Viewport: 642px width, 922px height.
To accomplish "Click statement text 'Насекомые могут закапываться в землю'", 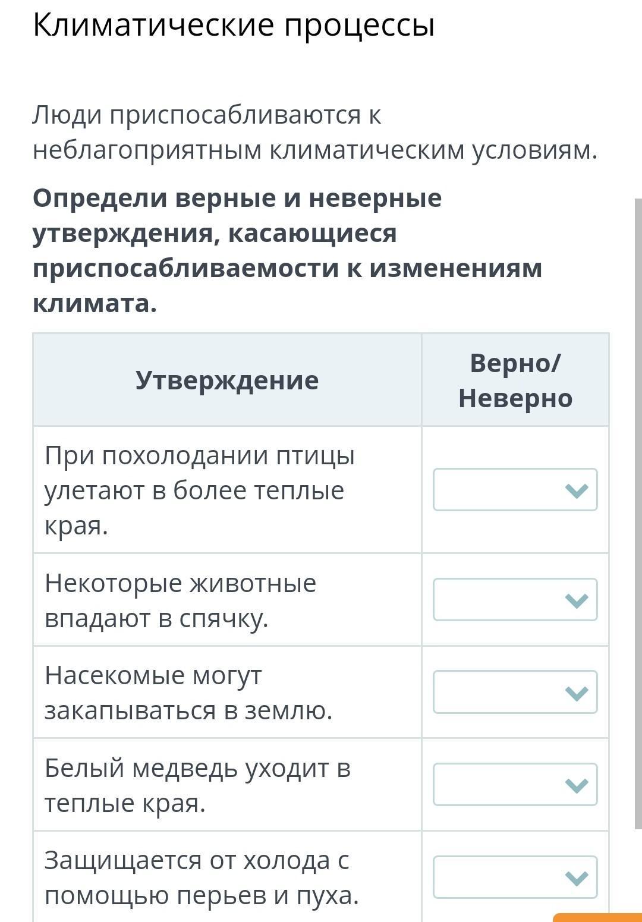I will coord(188,693).
